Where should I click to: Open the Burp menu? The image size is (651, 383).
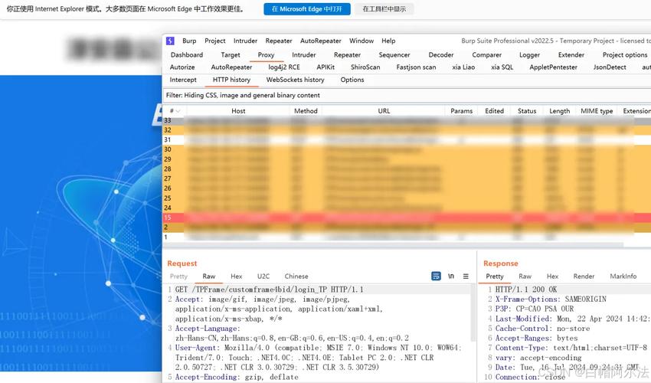[189, 41]
